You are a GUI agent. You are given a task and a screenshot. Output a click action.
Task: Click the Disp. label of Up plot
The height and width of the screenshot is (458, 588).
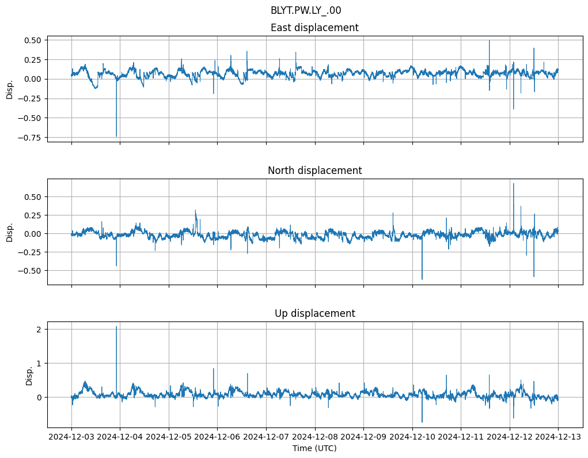point(29,376)
